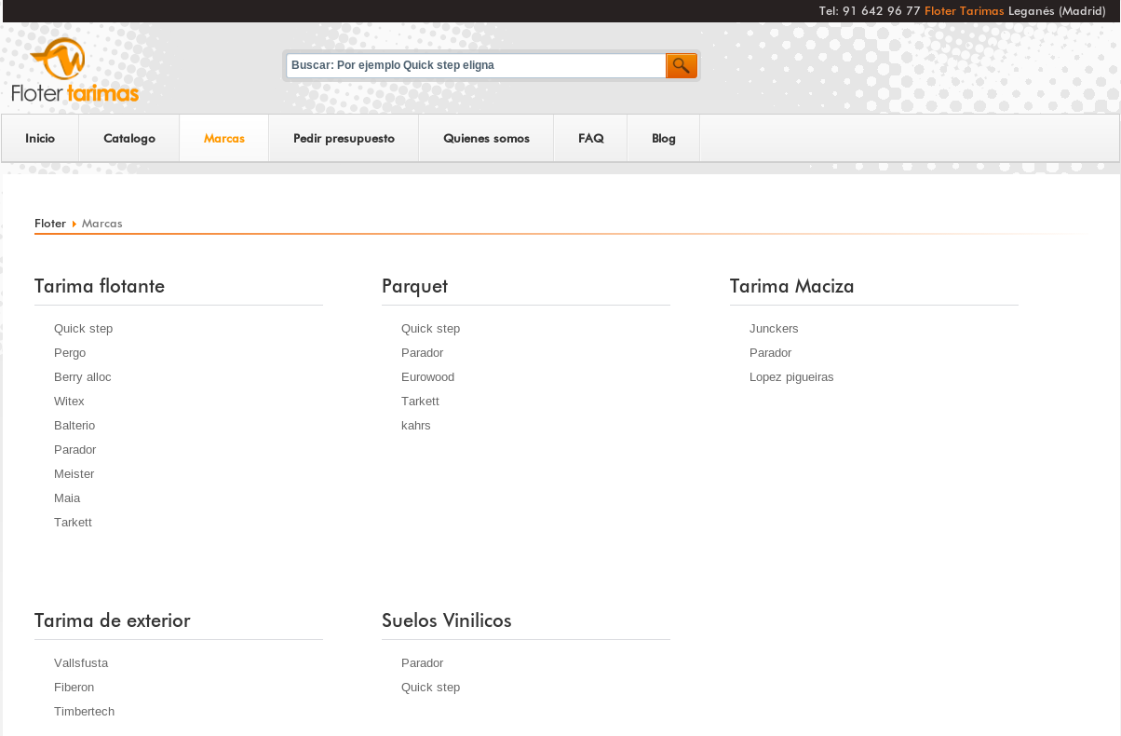Click the Floter breadcrumb link

50,224
